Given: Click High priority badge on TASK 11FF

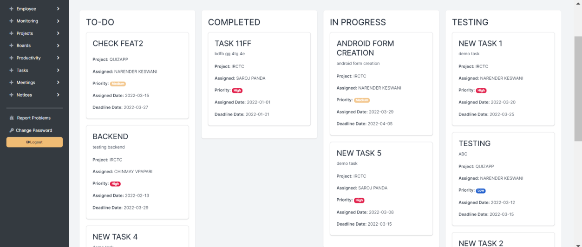Looking at the screenshot, I should point(237,91).
